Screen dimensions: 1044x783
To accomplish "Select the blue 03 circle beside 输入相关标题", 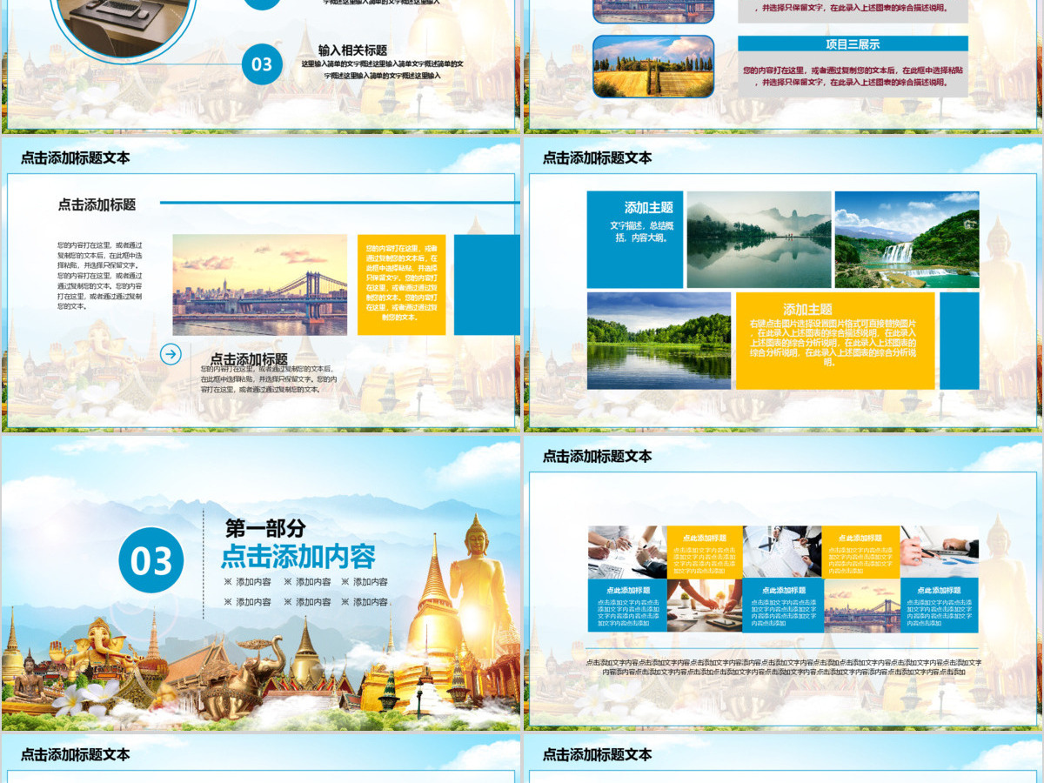I will (x=262, y=64).
